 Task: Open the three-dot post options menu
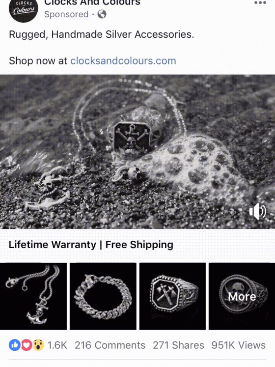260,2
